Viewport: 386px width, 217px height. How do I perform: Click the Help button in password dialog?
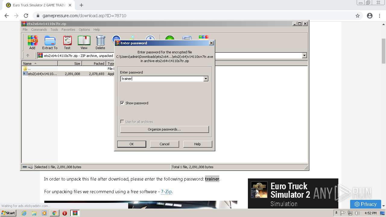(x=198, y=144)
